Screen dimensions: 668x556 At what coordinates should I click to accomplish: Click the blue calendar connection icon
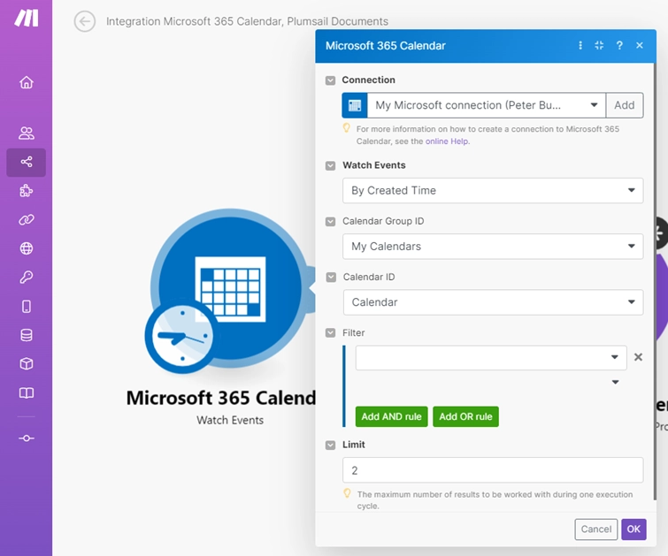[355, 105]
